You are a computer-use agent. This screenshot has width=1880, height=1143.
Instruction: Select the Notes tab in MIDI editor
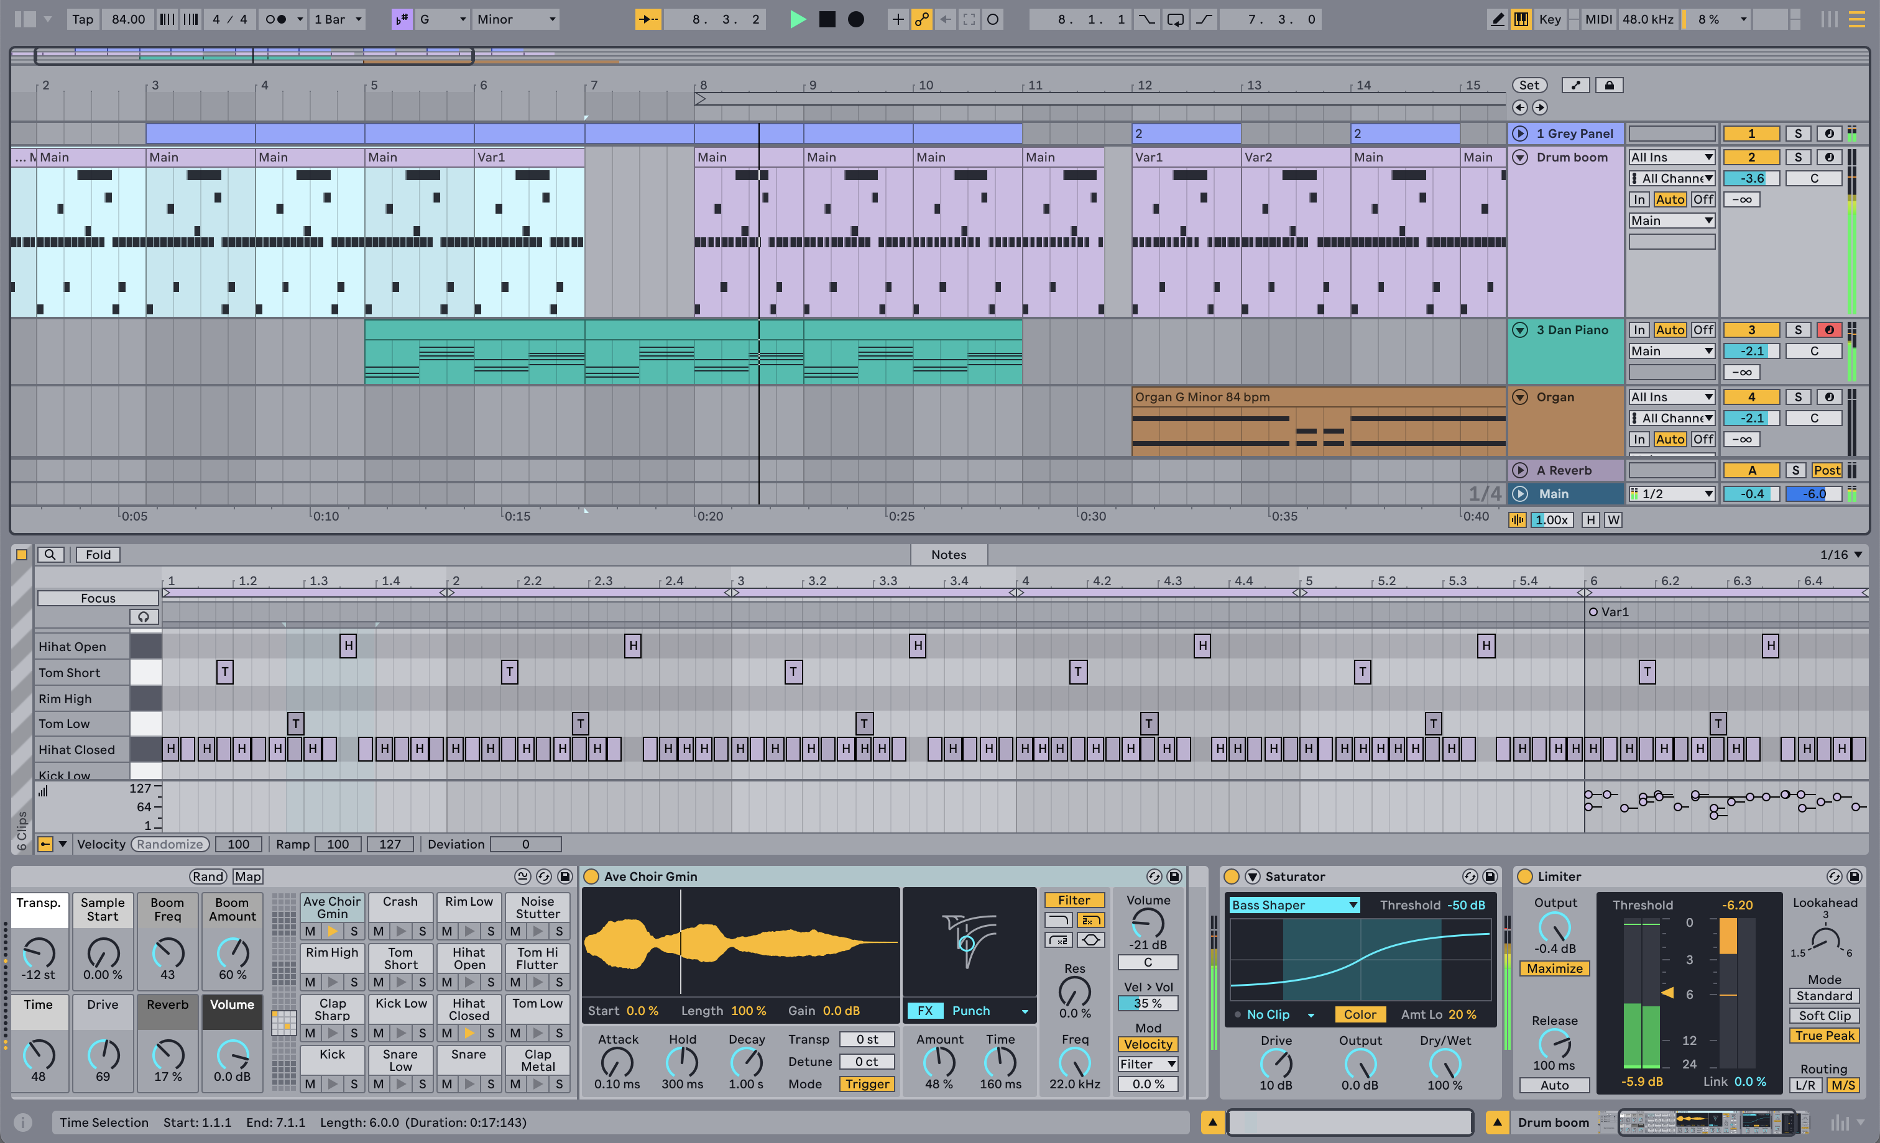pyautogui.click(x=947, y=553)
